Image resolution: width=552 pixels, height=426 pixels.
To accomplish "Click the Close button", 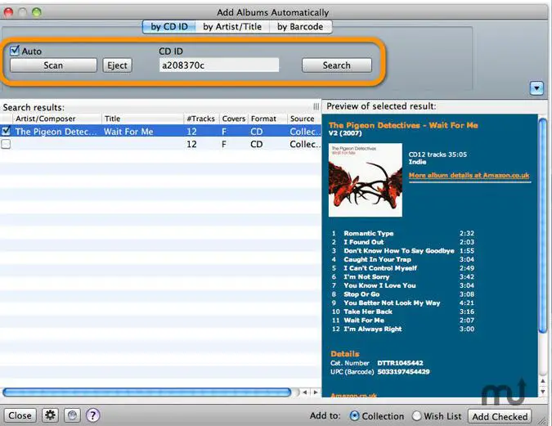I will coord(20,416).
